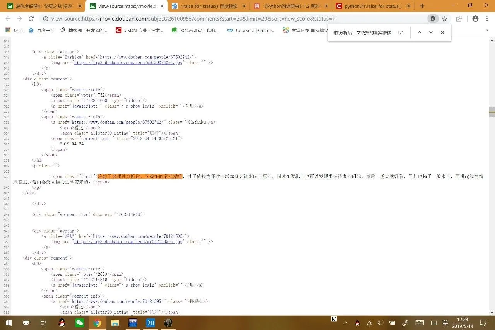495x330 pixels.
Task: Open File Explorer from the taskbar
Action: point(115,323)
